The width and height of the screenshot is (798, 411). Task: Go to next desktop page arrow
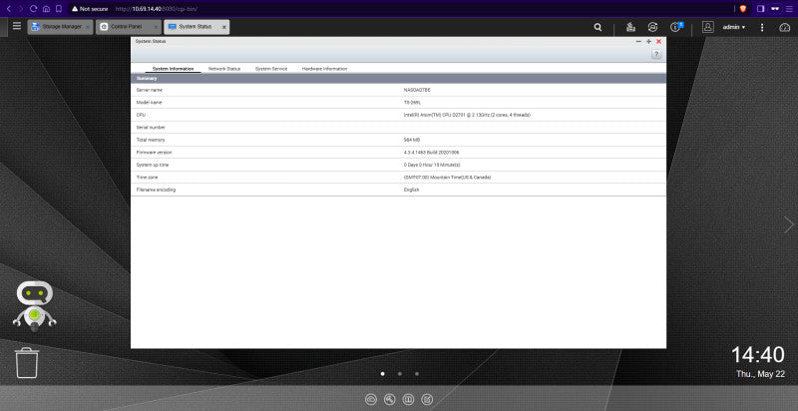pyautogui.click(x=789, y=224)
